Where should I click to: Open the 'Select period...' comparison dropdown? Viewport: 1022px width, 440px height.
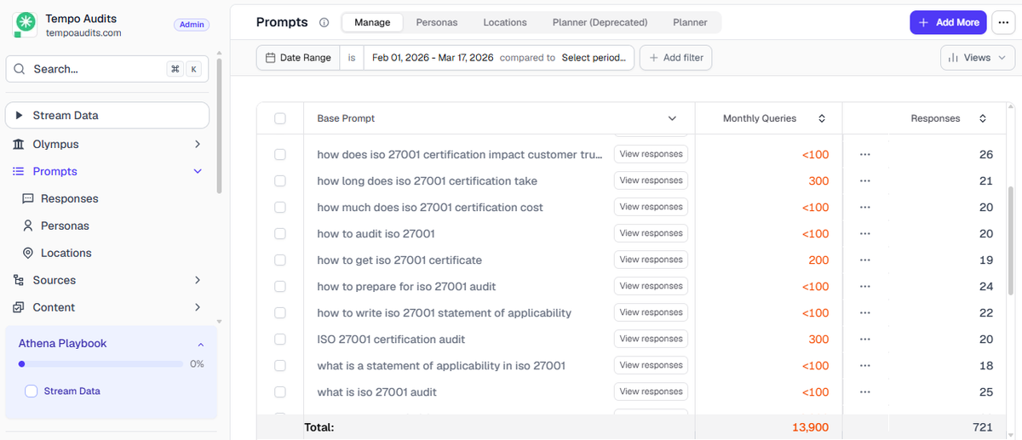click(x=594, y=58)
